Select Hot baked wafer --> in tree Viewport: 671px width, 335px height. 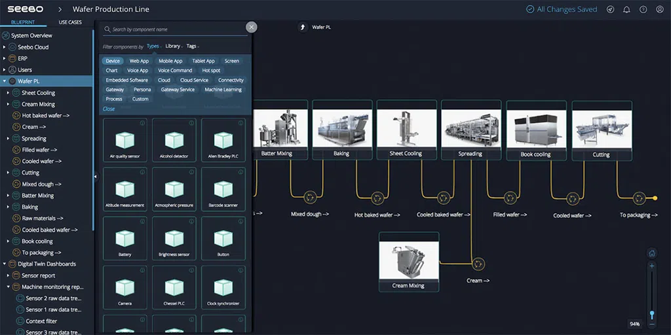click(46, 115)
